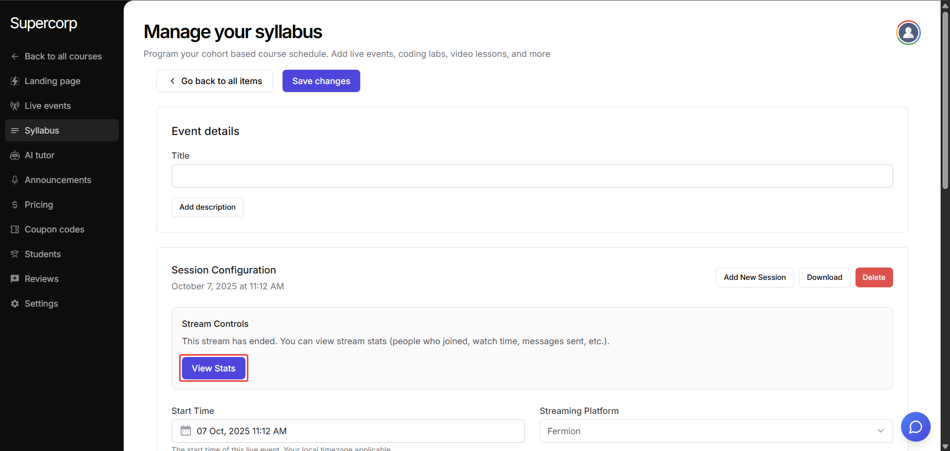Viewport: 950px width, 451px height.
Task: Click the page vertical scrollbar thumb
Action: click(945, 99)
